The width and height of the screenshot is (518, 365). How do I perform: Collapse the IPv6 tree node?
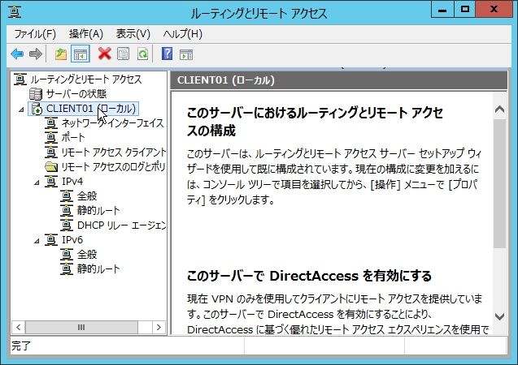pyautogui.click(x=37, y=241)
